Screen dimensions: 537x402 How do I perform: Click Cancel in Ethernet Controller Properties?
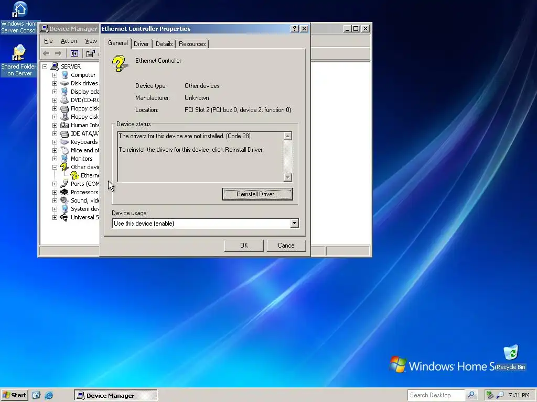pos(286,245)
